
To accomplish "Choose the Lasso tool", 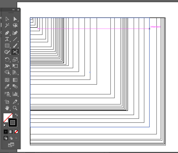I will click(x=15, y=25).
